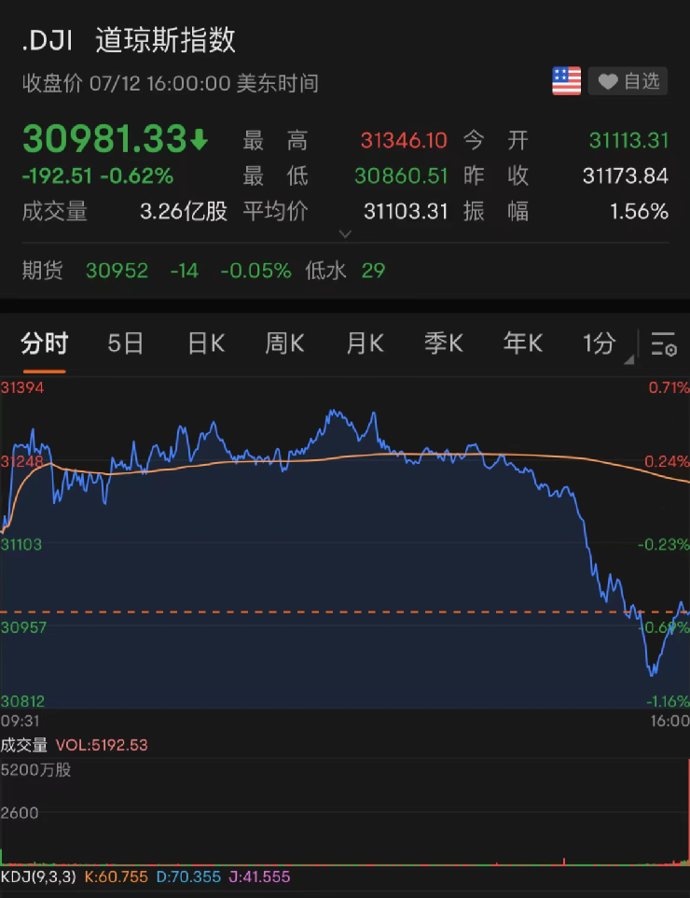This screenshot has height=898, width=690.
Task: Tap the current price 30981.33
Action: point(116,139)
